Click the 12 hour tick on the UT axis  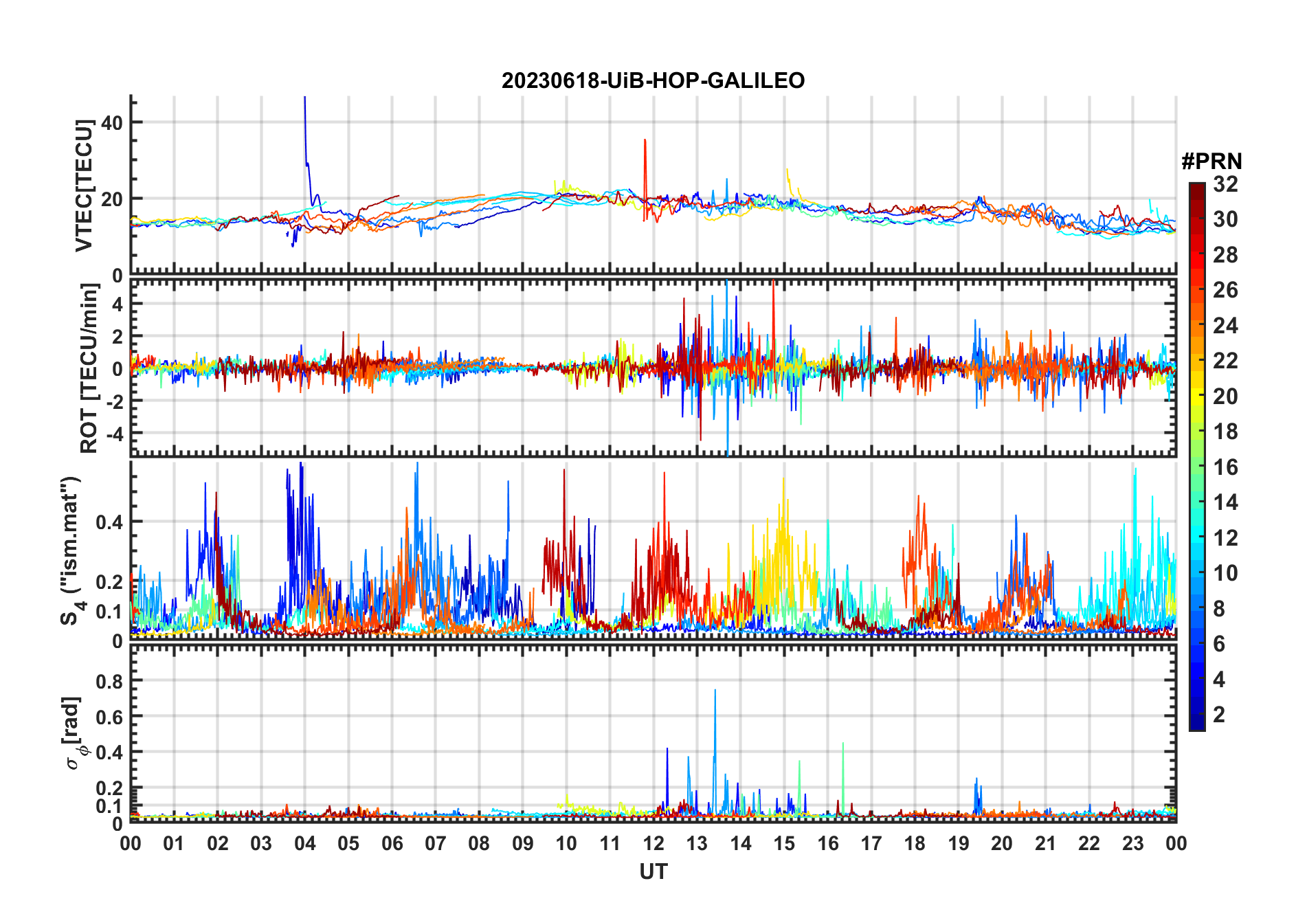(653, 843)
